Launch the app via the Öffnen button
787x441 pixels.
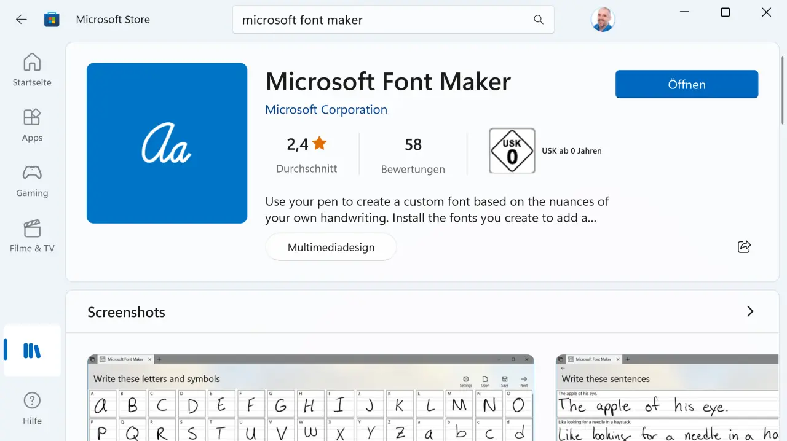pyautogui.click(x=686, y=84)
